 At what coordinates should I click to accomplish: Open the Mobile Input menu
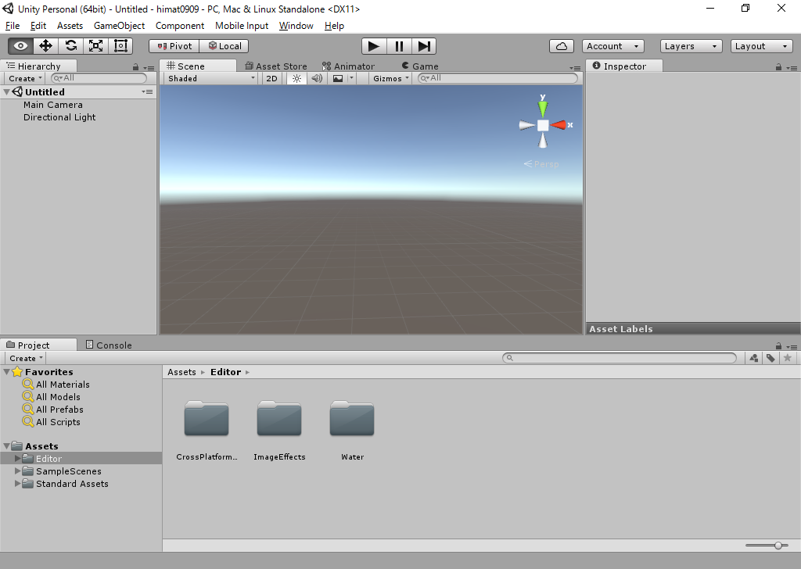click(x=242, y=26)
